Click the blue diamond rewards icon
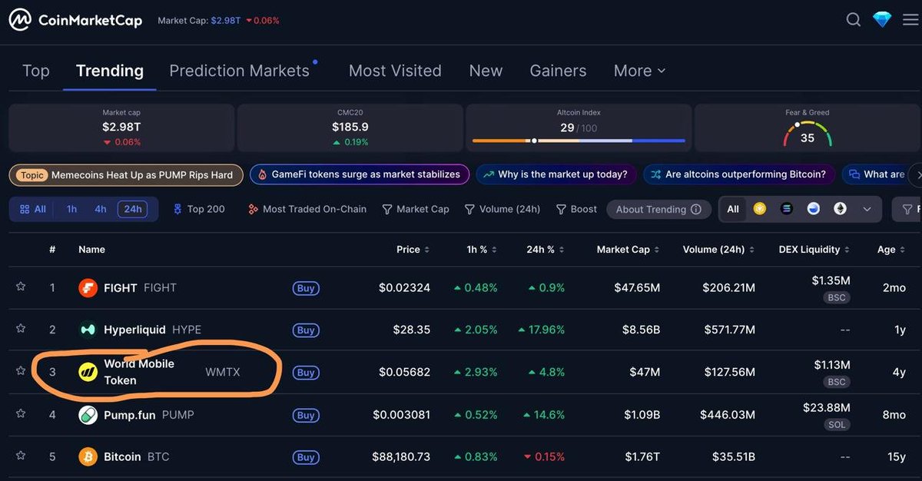 [x=882, y=20]
